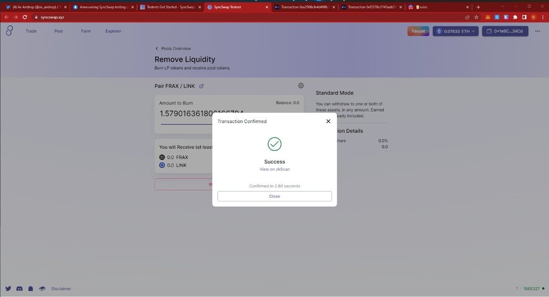Click the wallet icon in address button

point(489,31)
